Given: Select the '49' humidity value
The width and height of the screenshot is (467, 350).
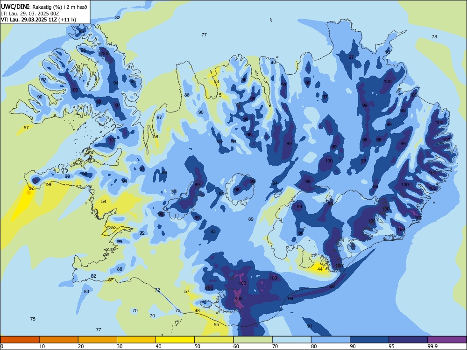Looking at the screenshot, I should [49, 184].
